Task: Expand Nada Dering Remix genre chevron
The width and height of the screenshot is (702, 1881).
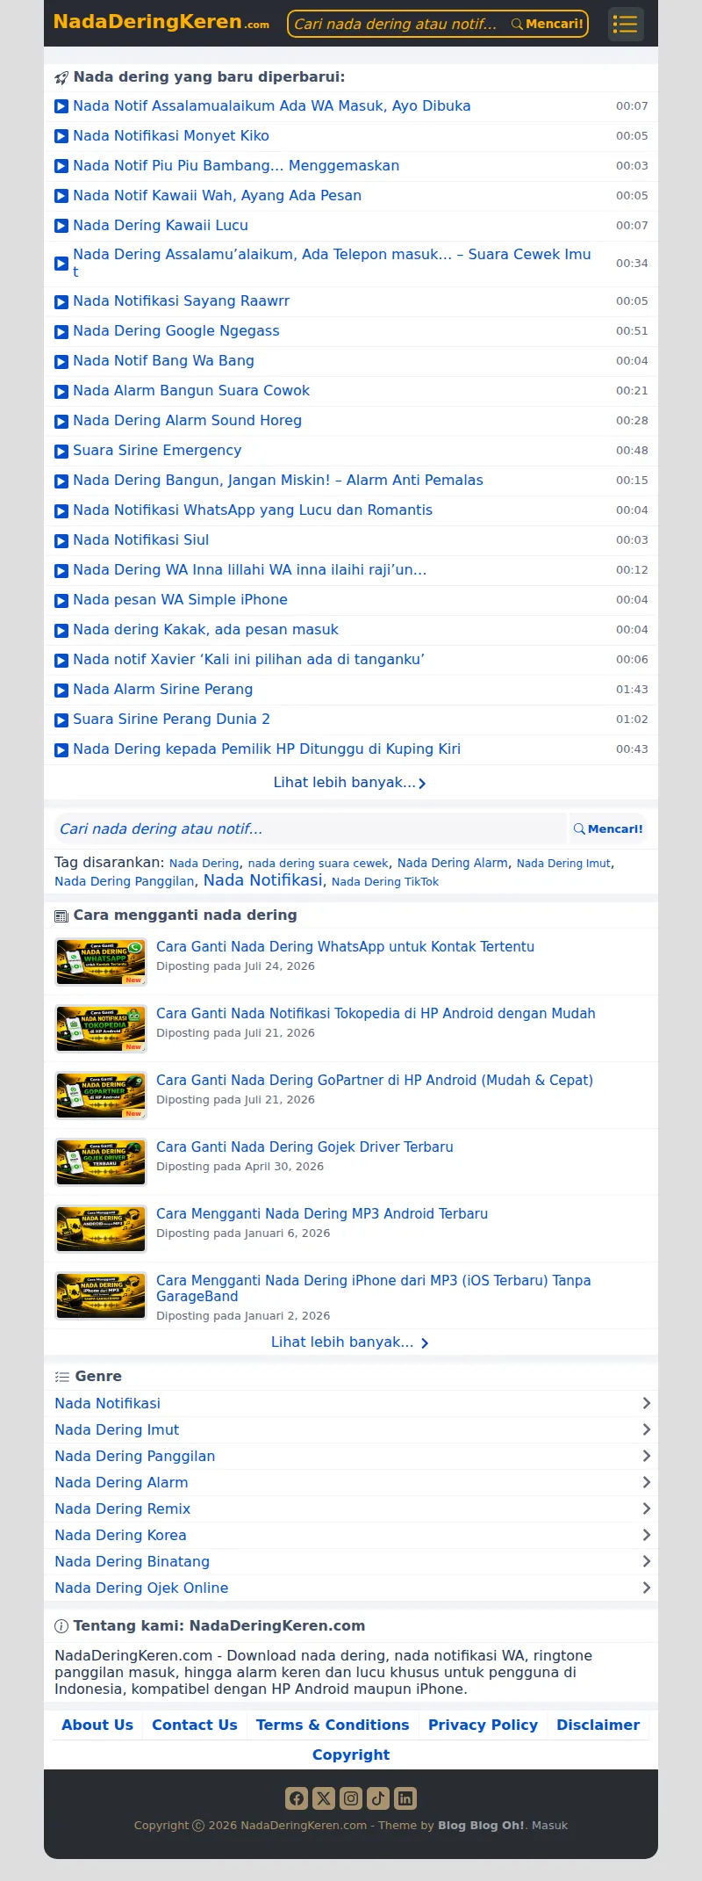Action: (646, 1508)
